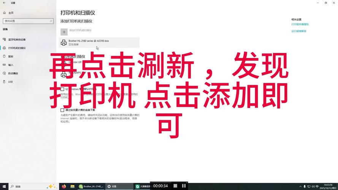Viewport: 338px width, 190px height.
Task: Click the sparkle icon in taskbar search
Action: tap(52, 186)
